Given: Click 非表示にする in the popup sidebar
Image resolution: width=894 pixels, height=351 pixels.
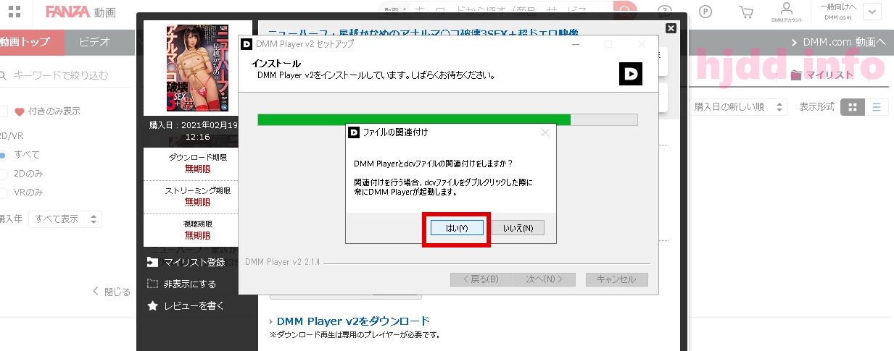Looking at the screenshot, I should point(181,284).
